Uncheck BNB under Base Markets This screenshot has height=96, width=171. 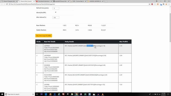coord(88,25)
